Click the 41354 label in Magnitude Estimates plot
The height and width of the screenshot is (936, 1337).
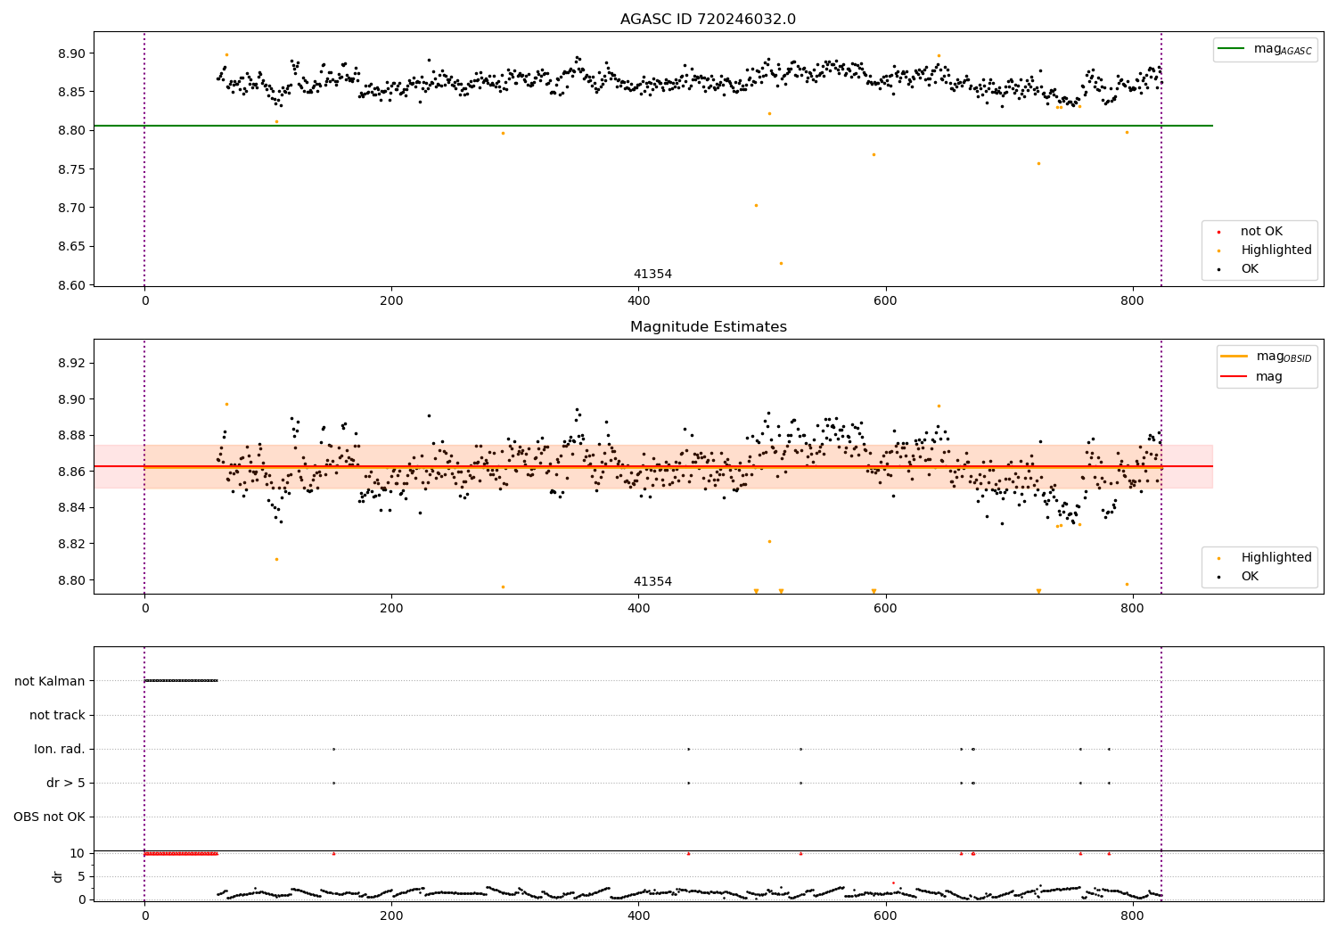pyautogui.click(x=652, y=582)
